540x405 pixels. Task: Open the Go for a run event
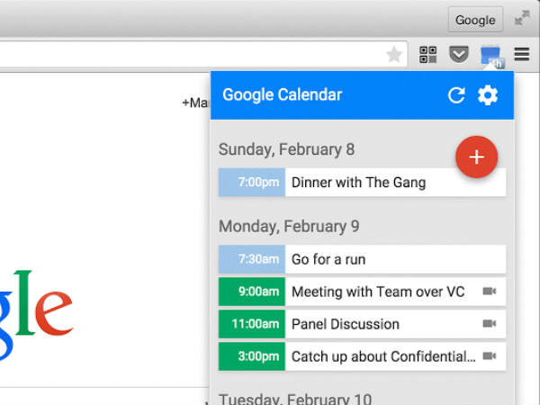[x=328, y=259]
